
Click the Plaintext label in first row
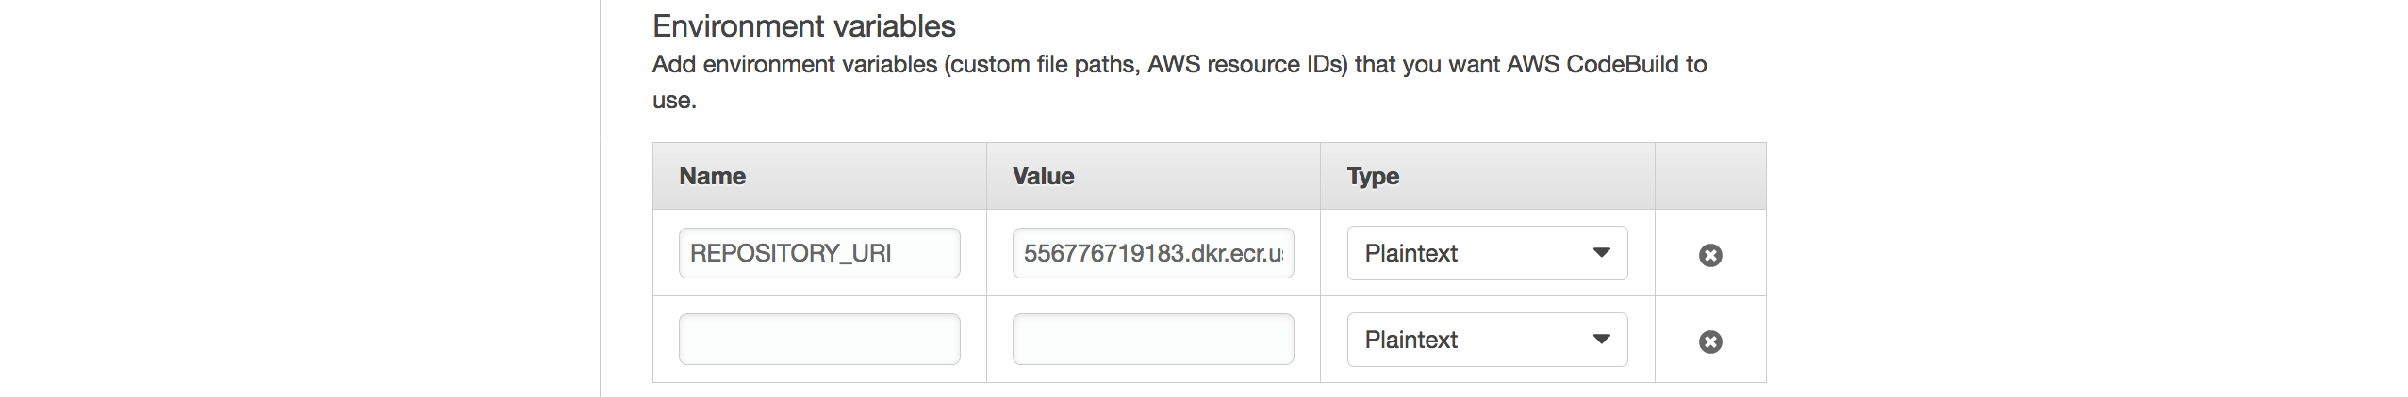click(x=1410, y=253)
